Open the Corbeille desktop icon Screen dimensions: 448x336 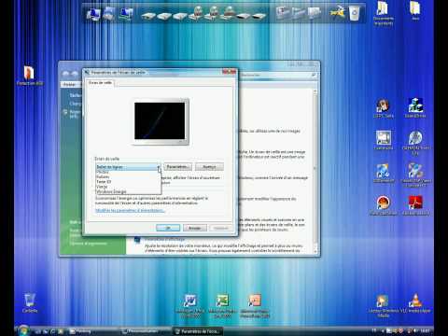click(30, 302)
